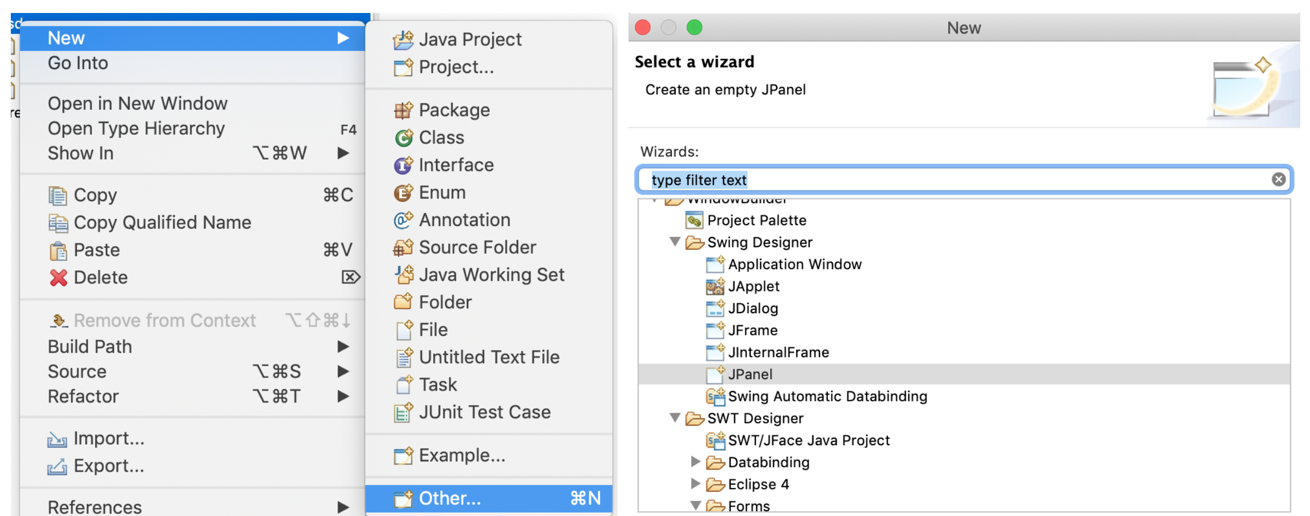Choose Remove from Context entry
1310x516 pixels.
(193, 320)
